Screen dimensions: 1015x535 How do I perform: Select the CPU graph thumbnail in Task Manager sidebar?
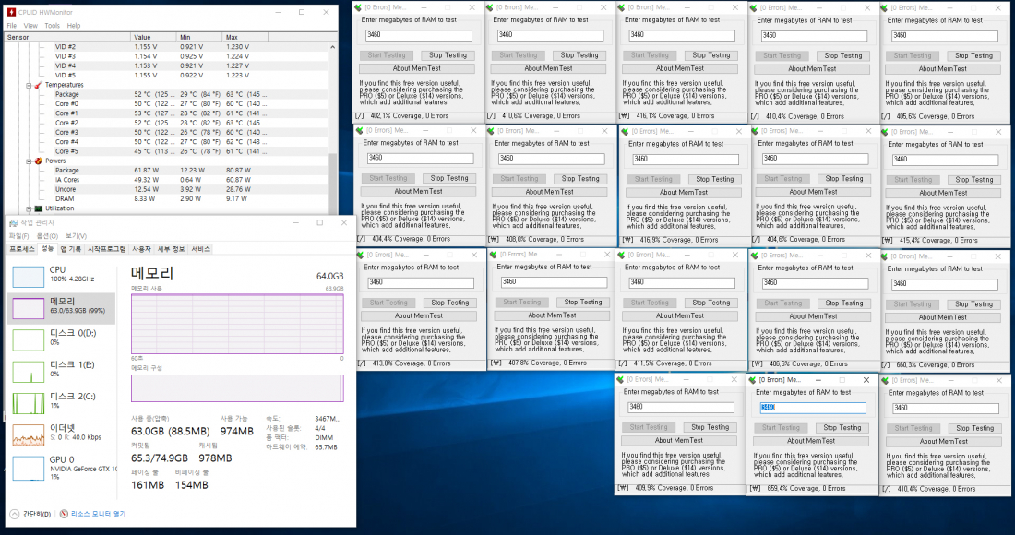[26, 275]
